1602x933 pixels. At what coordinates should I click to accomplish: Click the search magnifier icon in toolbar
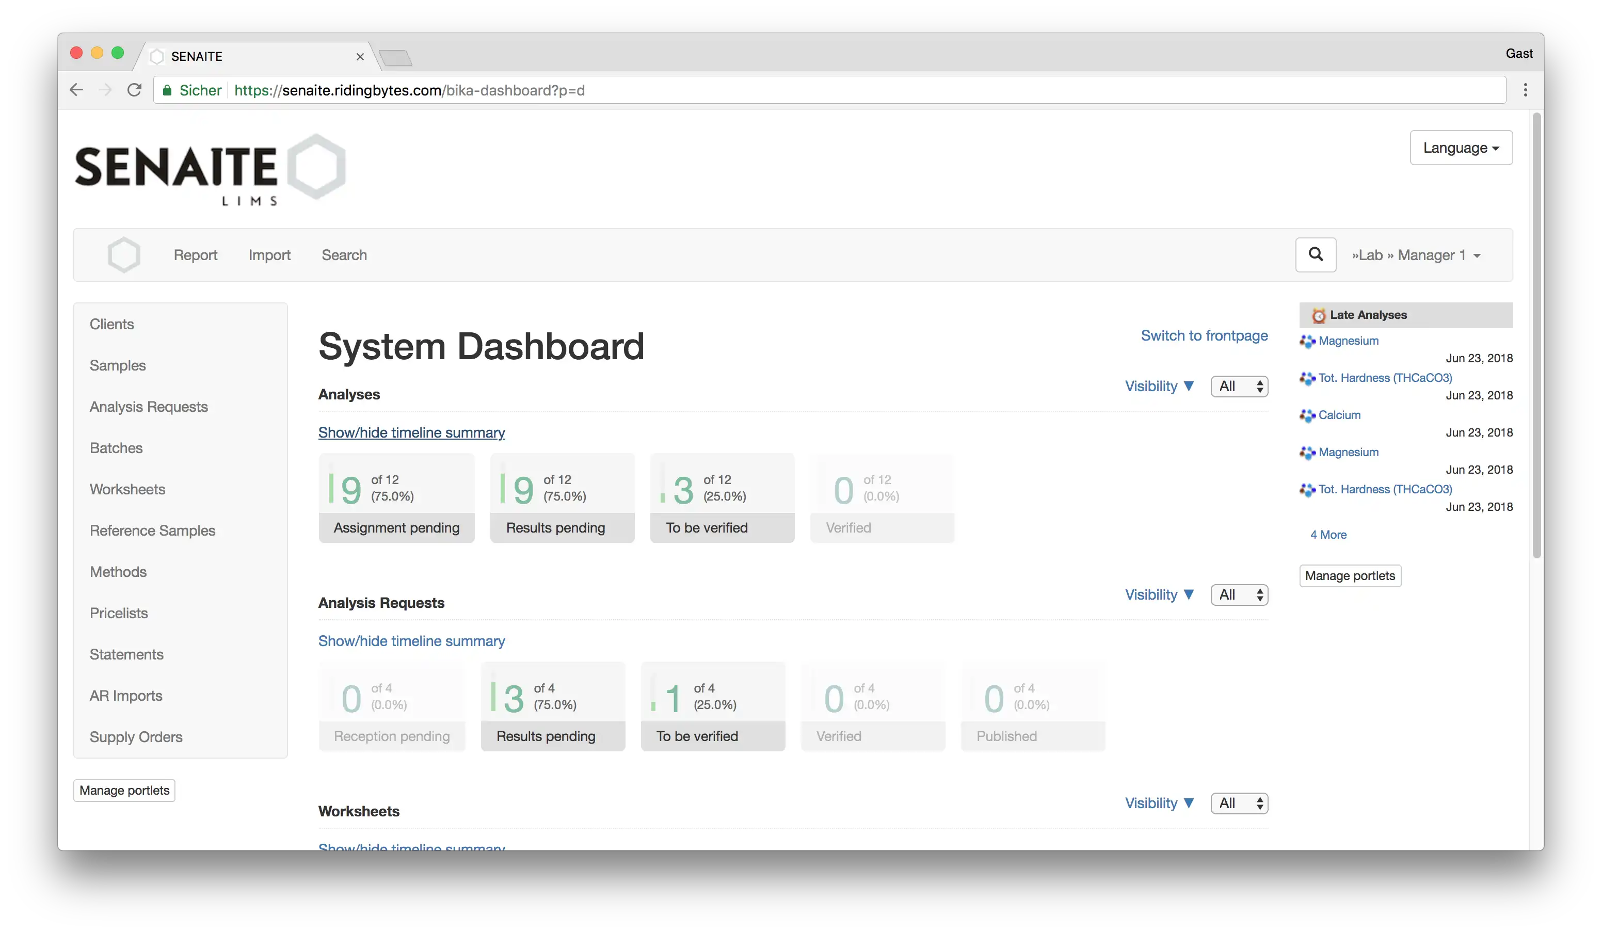(1317, 254)
